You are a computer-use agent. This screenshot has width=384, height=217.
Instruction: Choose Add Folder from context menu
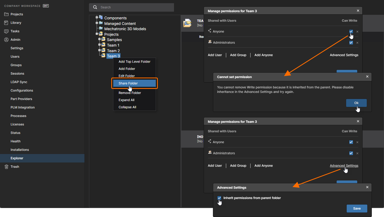[x=135, y=69]
